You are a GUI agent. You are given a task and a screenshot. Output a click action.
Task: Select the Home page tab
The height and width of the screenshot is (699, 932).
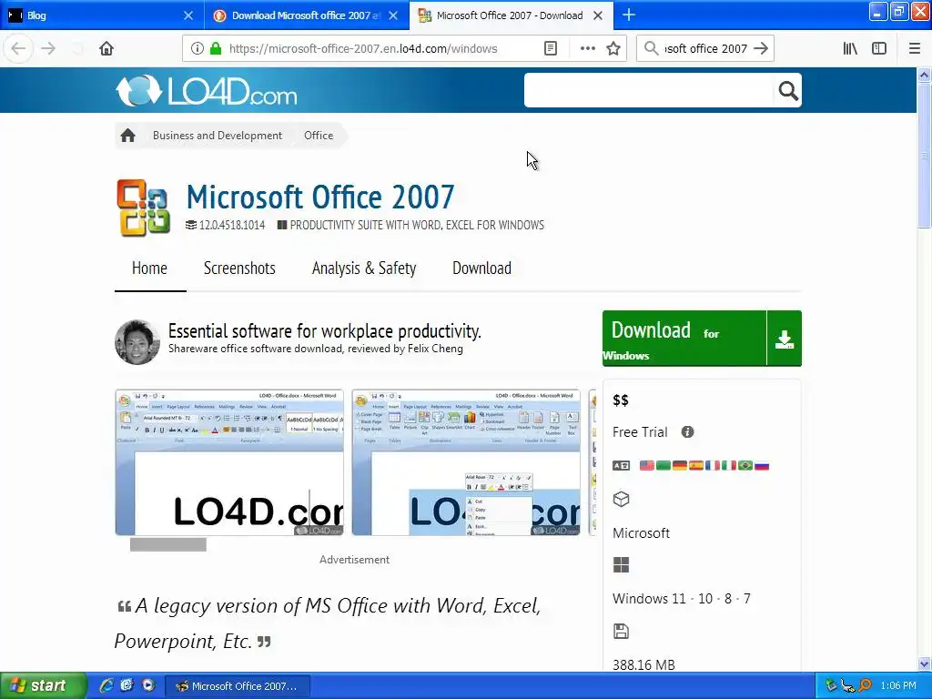pos(149,268)
